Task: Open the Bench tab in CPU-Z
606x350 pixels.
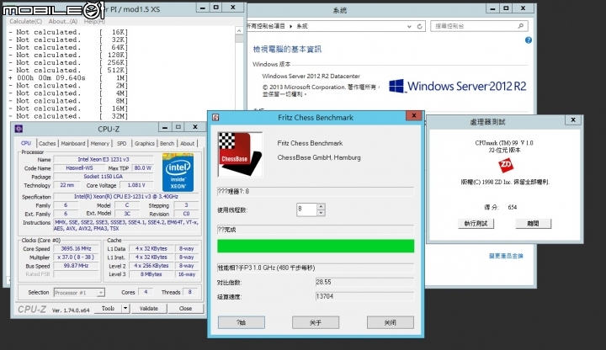Action: [167, 143]
